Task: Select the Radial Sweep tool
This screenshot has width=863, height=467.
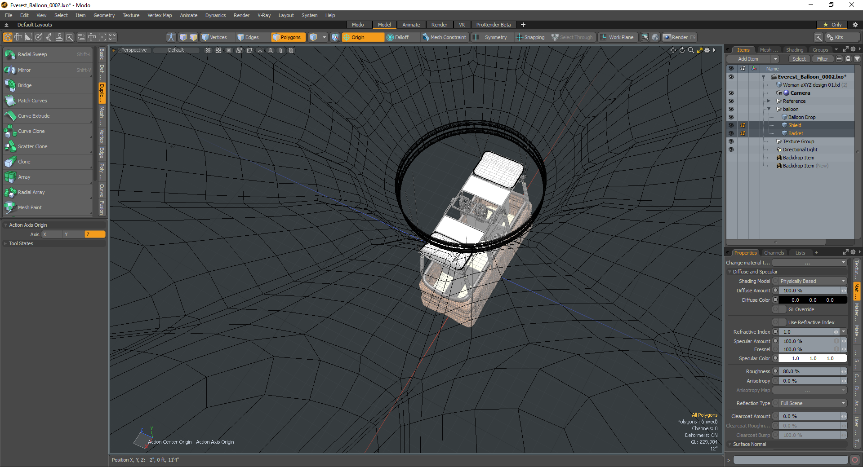Action: click(x=32, y=54)
